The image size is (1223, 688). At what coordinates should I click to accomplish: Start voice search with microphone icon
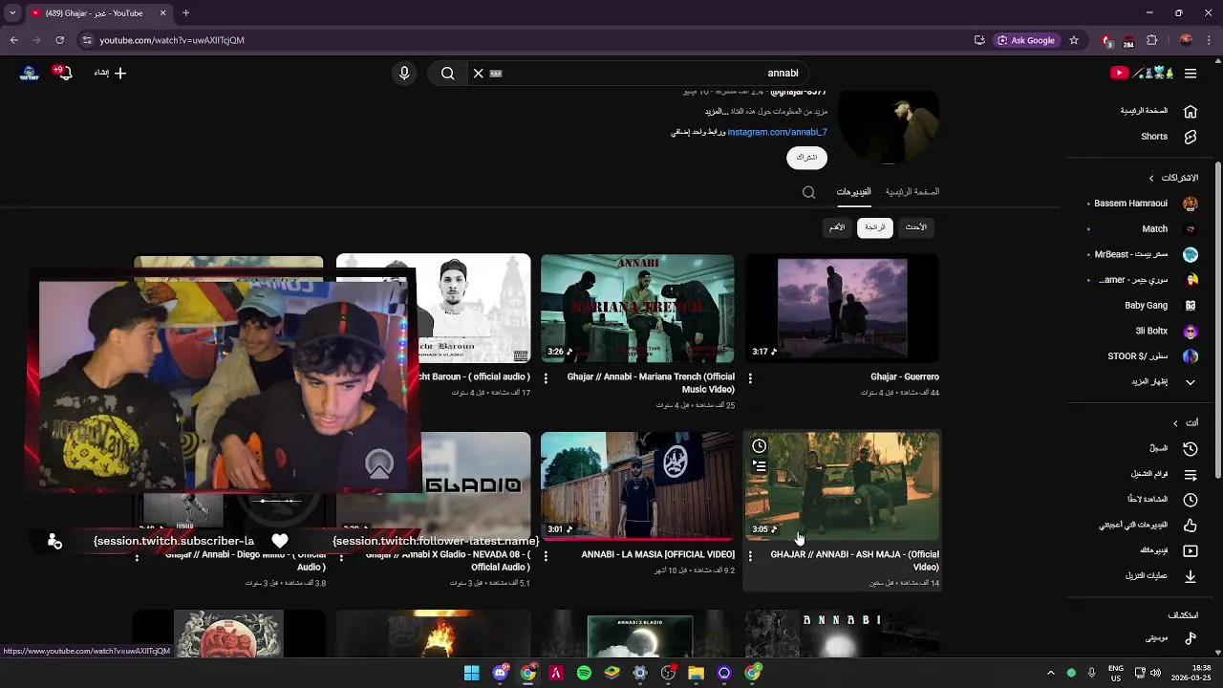tap(404, 73)
